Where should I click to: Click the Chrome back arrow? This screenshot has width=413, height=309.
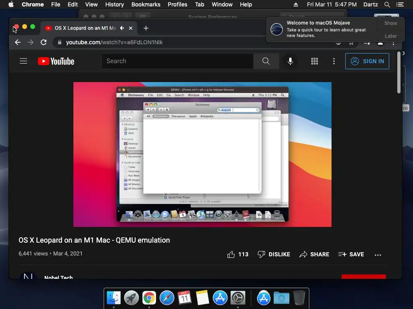point(18,42)
